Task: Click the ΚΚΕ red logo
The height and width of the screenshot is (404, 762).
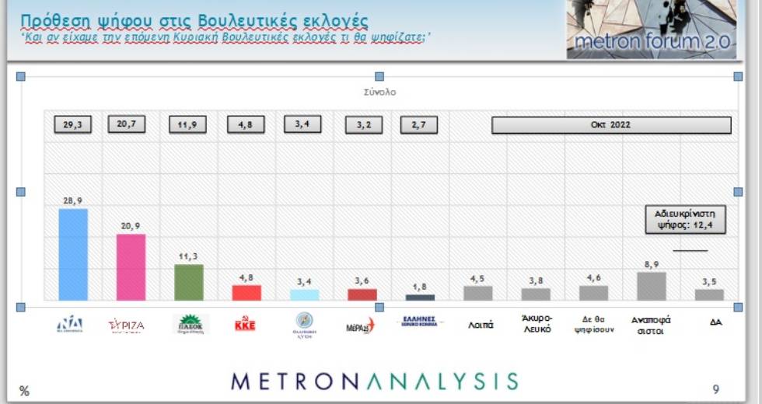Action: 245,325
